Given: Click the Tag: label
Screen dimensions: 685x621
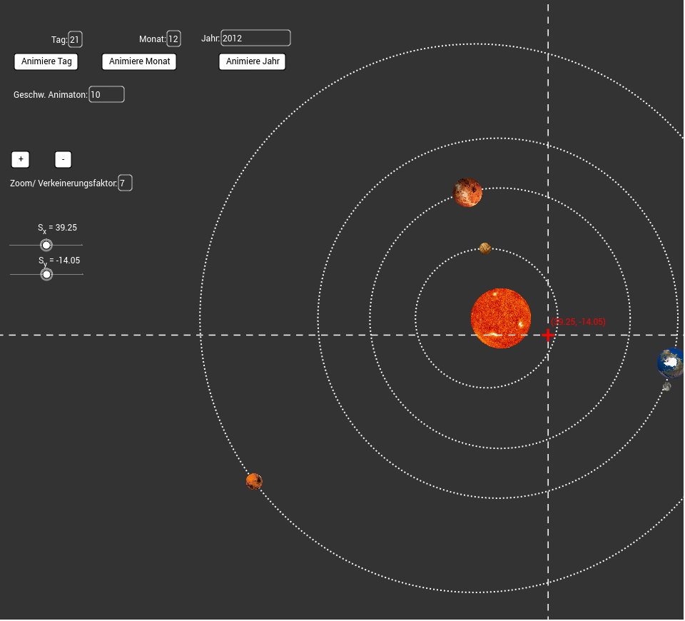Looking at the screenshot, I should [x=59, y=40].
